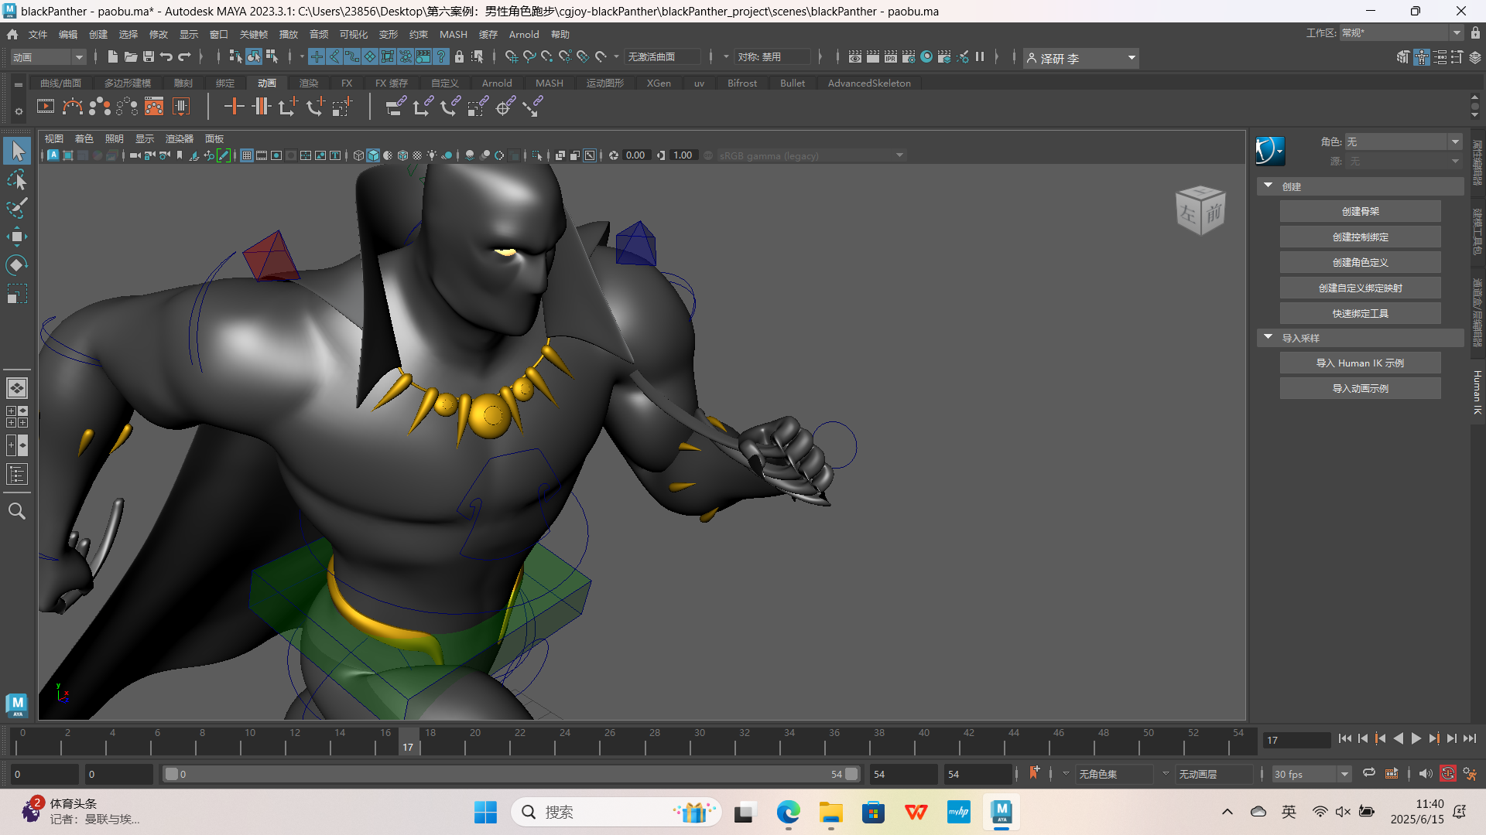
Task: Click the Save Scene disk icon
Action: point(149,56)
